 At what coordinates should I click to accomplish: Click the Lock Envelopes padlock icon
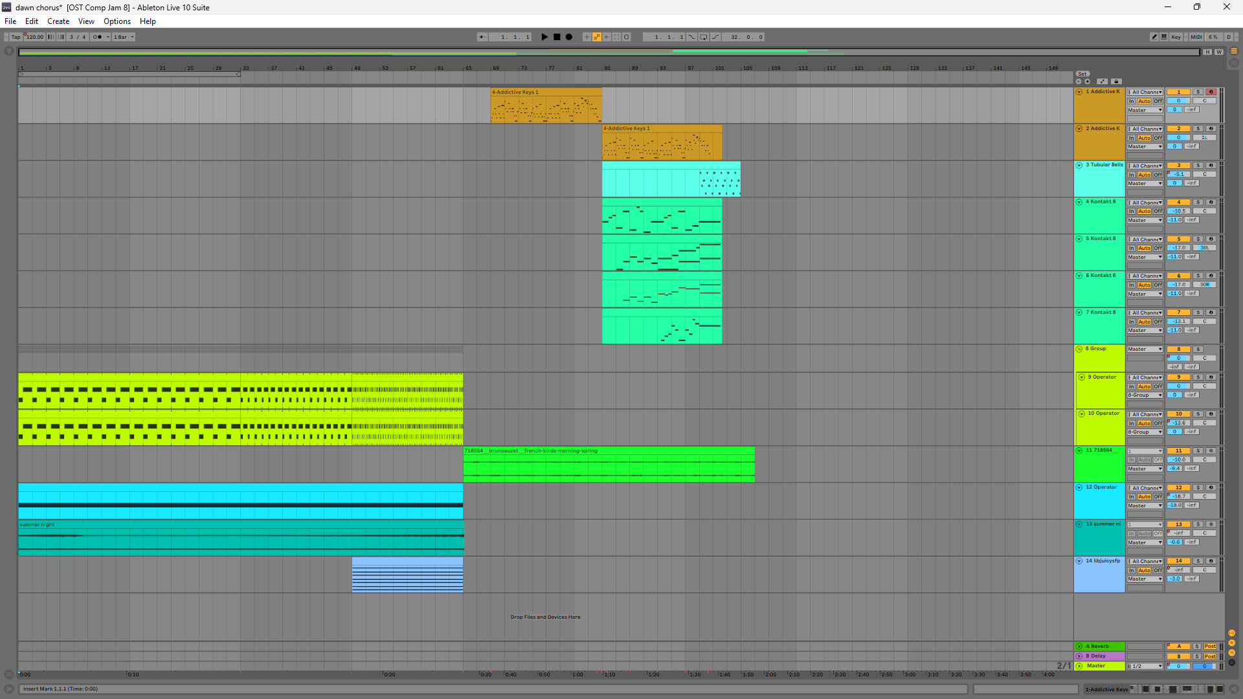click(1116, 82)
